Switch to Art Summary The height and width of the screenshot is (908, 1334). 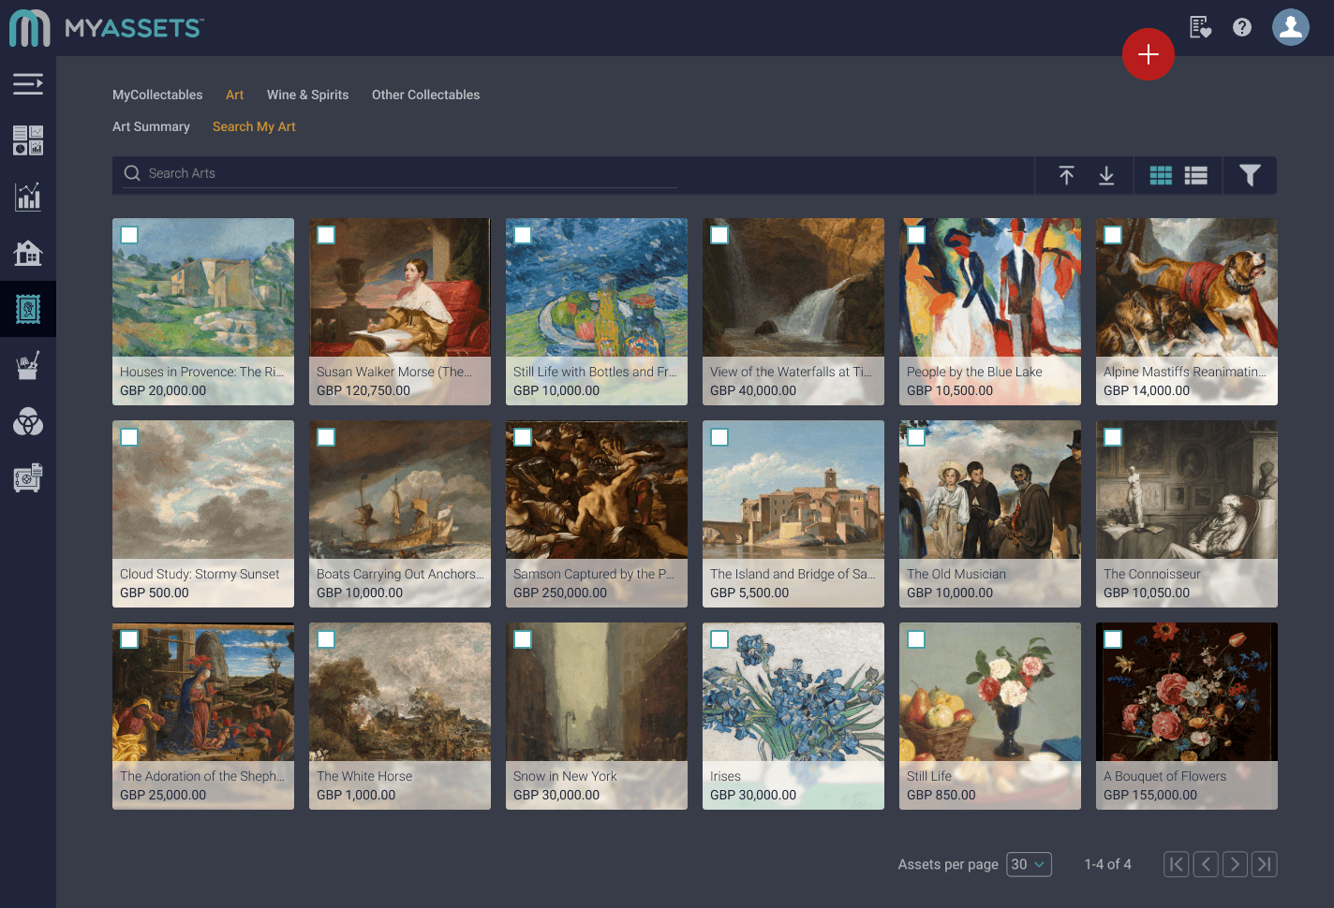point(151,126)
